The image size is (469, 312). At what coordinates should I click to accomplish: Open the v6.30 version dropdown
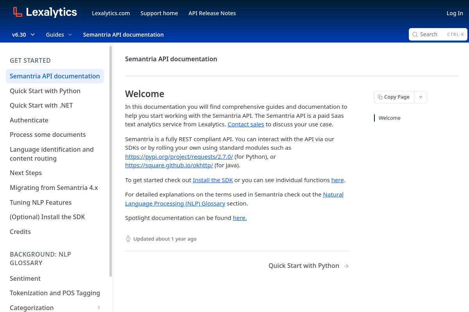23,35
